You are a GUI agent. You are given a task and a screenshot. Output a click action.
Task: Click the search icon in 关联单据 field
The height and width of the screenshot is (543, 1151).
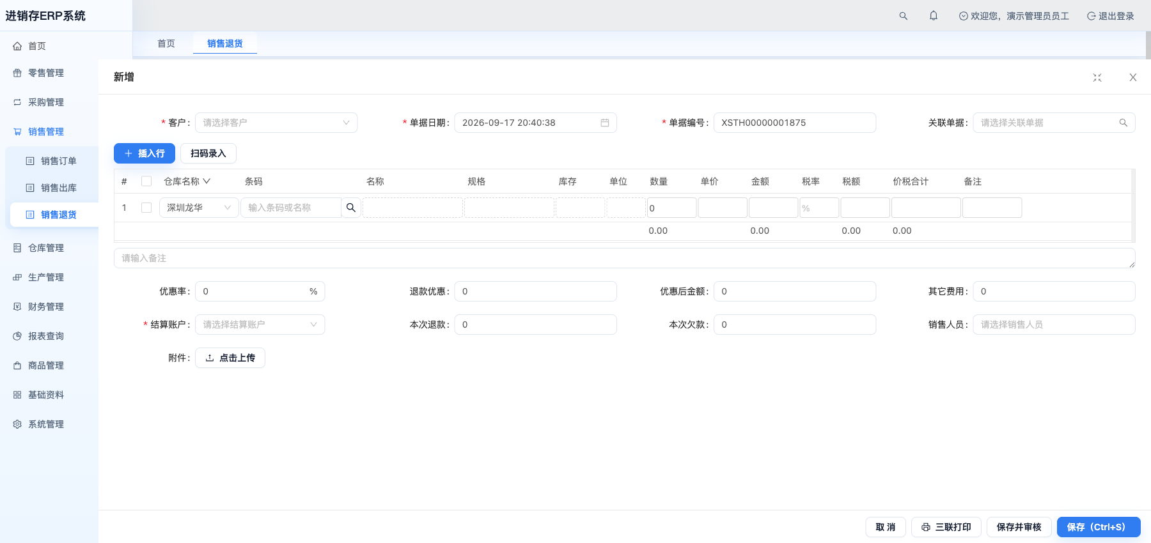[x=1124, y=123]
